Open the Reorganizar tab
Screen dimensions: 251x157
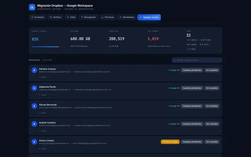(88, 17)
